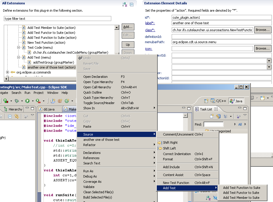273x202 pixels.
Task: Select addTestGroup (groupMarker) tree item
Action: pos(53,62)
